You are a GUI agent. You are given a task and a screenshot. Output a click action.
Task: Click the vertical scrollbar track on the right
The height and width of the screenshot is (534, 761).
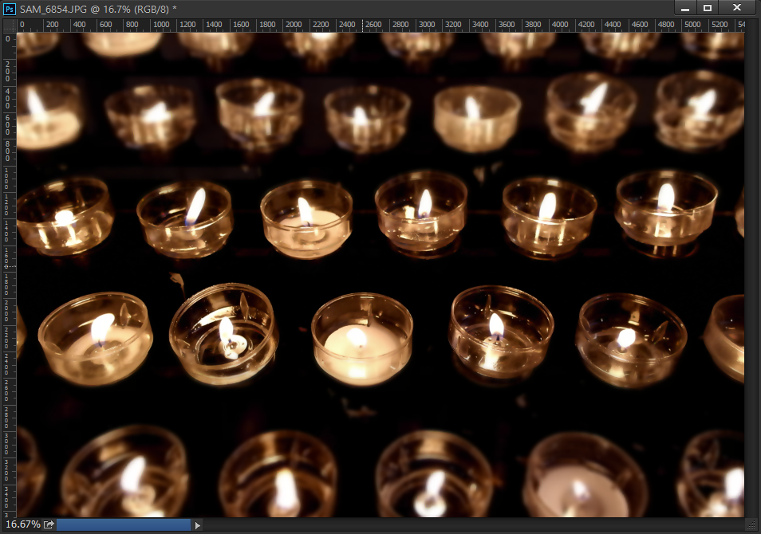(x=752, y=271)
